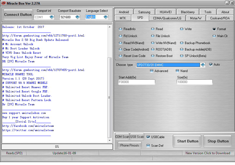Click the 12707455-post1.html forum link
235x165 pixels.
[43, 70]
